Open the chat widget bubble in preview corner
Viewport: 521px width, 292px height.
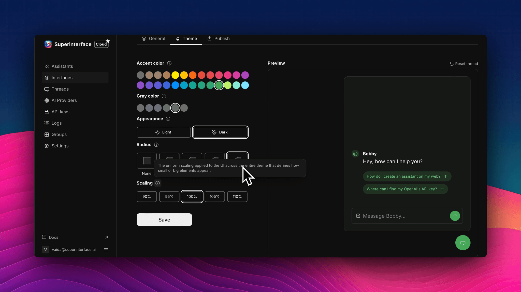pos(463,243)
